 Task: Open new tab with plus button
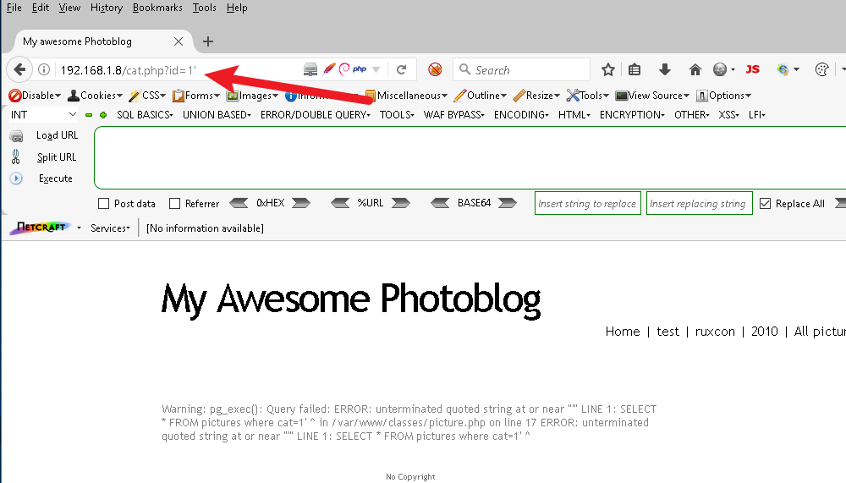point(208,41)
